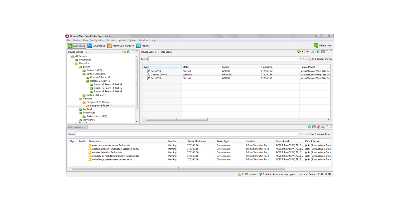399x211 pixels.
Task: Click the warning alarm count in status bar
Action: click(x=240, y=175)
